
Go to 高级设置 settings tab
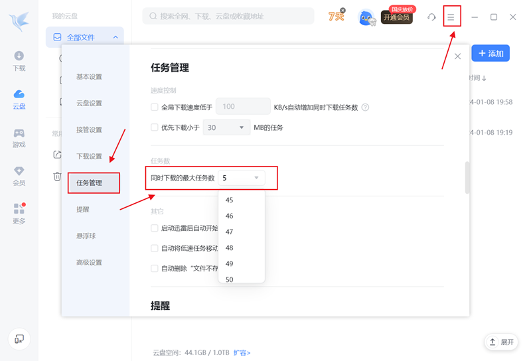pos(89,262)
